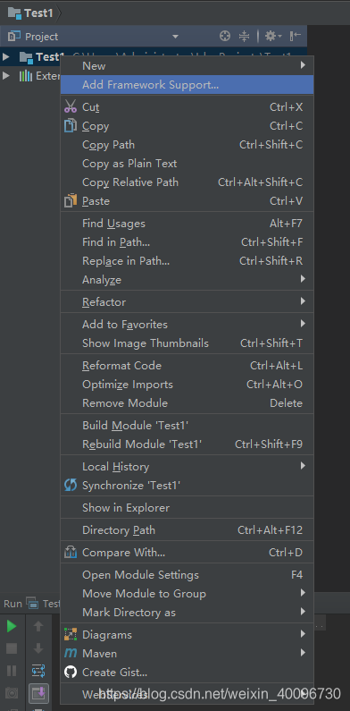Select Build Module 'Test1'
The height and width of the screenshot is (711, 350).
pos(187,426)
